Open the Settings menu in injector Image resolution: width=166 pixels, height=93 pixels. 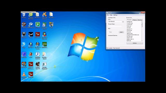click(115, 15)
